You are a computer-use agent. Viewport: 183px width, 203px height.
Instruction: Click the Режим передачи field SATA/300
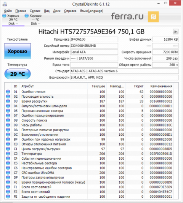94,59
